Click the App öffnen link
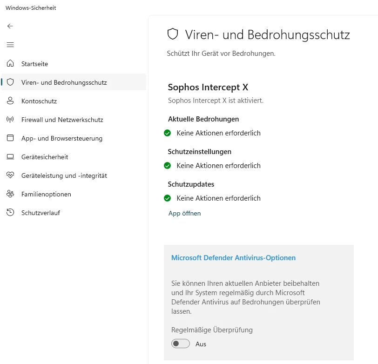 [x=185, y=213]
